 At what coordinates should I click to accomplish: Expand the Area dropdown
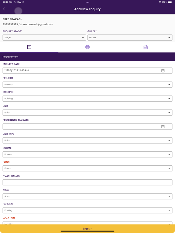[x=87, y=196]
